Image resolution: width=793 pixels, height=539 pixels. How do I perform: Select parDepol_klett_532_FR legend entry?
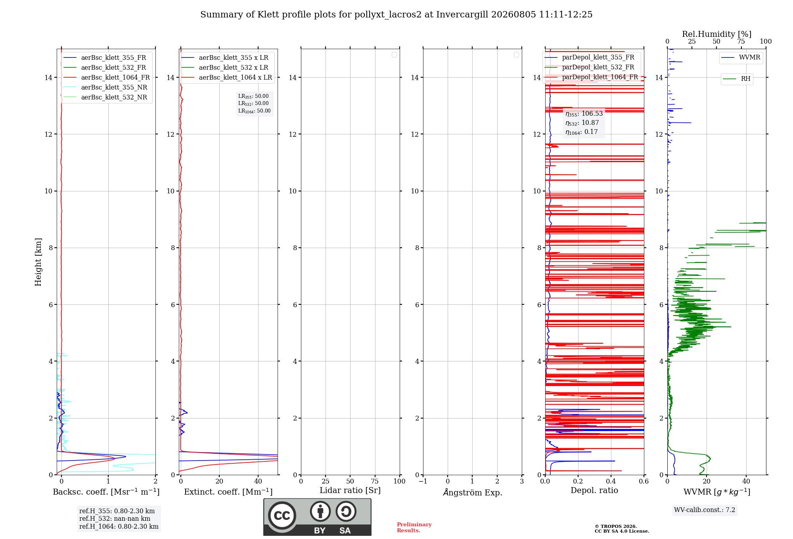pos(590,67)
